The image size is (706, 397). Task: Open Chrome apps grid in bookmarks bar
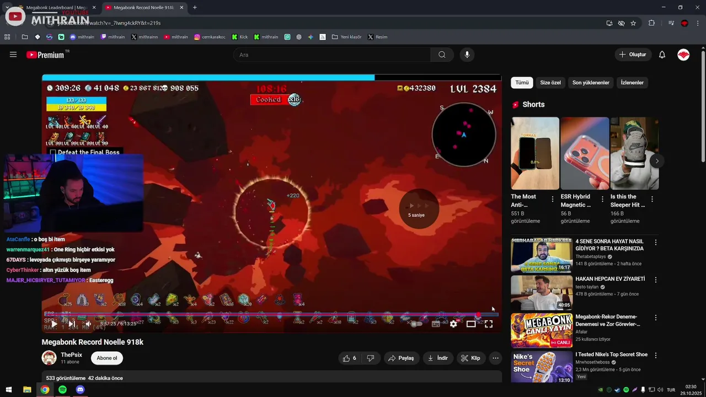[x=7, y=37]
